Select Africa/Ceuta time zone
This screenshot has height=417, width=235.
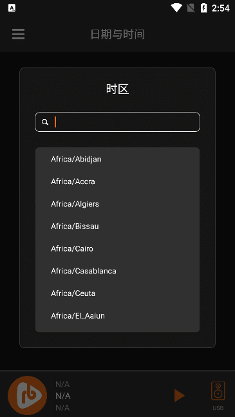pyautogui.click(x=117, y=293)
